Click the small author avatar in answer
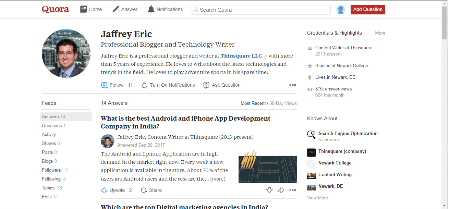Image resolution: width=449 pixels, height=209 pixels. coord(107,141)
